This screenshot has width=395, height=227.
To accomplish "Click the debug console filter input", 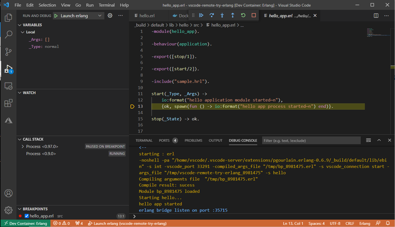I will pyautogui.click(x=311, y=140).
